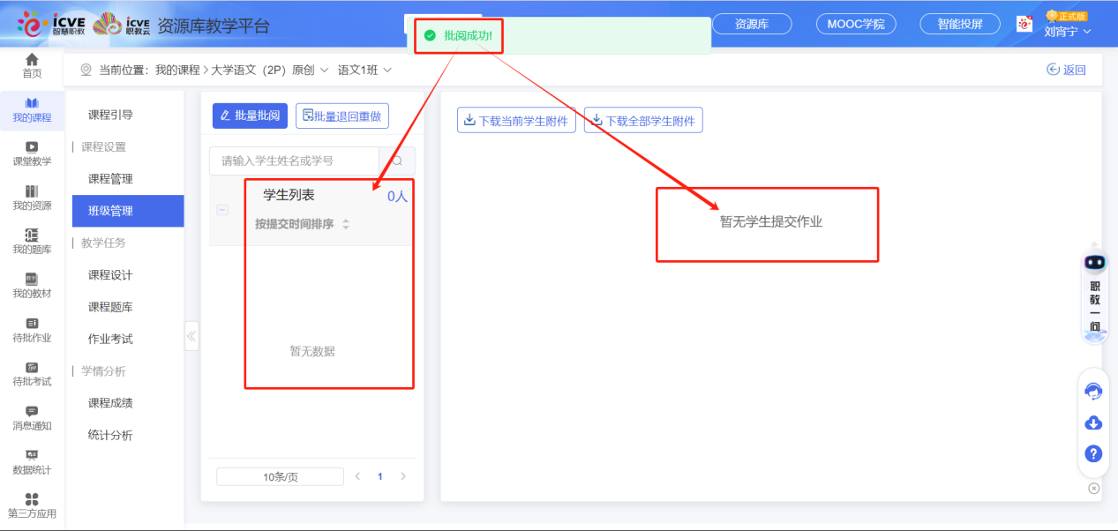Viewport: 1118px width, 531px height.
Task: Open the MOOC学院 navigation tab
Action: pyautogui.click(x=855, y=24)
